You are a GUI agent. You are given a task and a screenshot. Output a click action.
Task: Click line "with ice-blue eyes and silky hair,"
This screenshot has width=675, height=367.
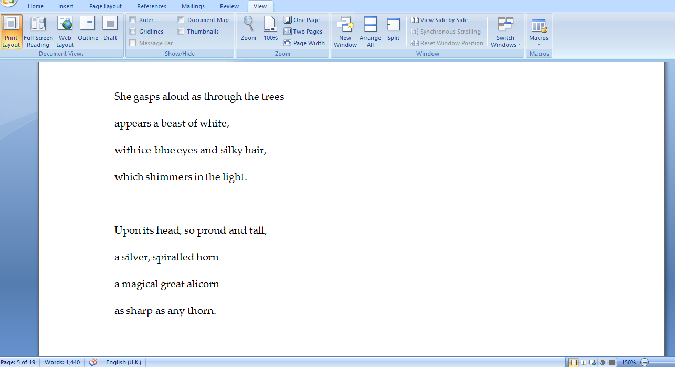click(x=191, y=150)
